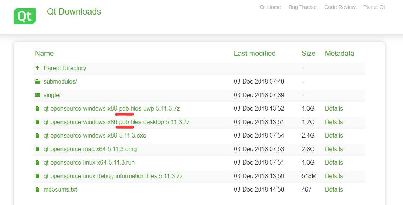Open Planet Qt in top navigation
Image resolution: width=403 pixels, height=205 pixels.
(x=374, y=7)
